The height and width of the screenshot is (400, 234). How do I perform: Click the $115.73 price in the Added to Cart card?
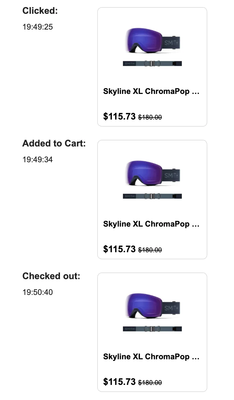[119, 249]
